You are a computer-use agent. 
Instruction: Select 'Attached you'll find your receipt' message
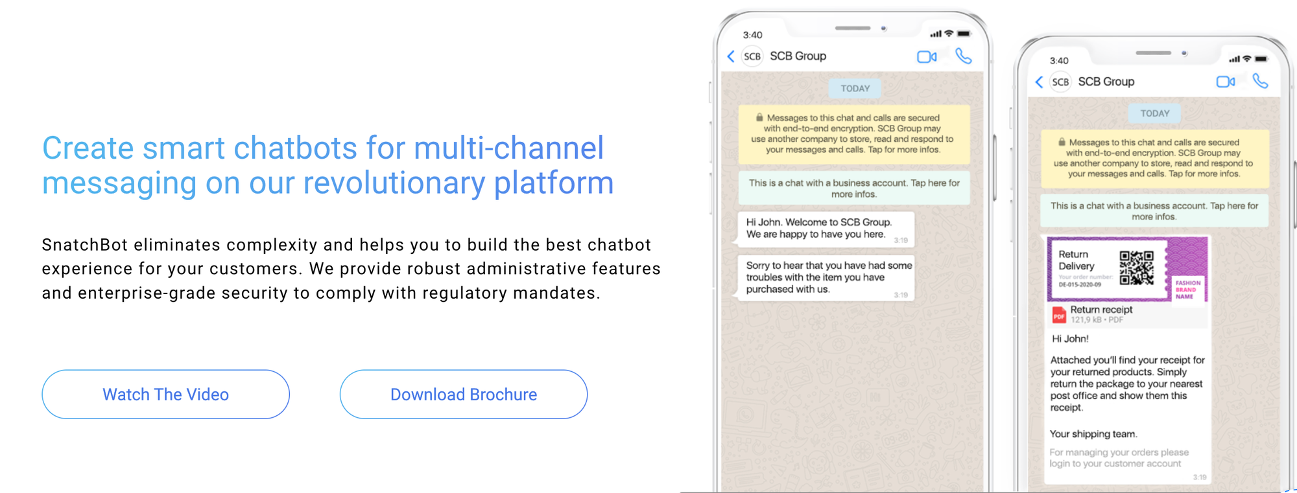click(1127, 384)
